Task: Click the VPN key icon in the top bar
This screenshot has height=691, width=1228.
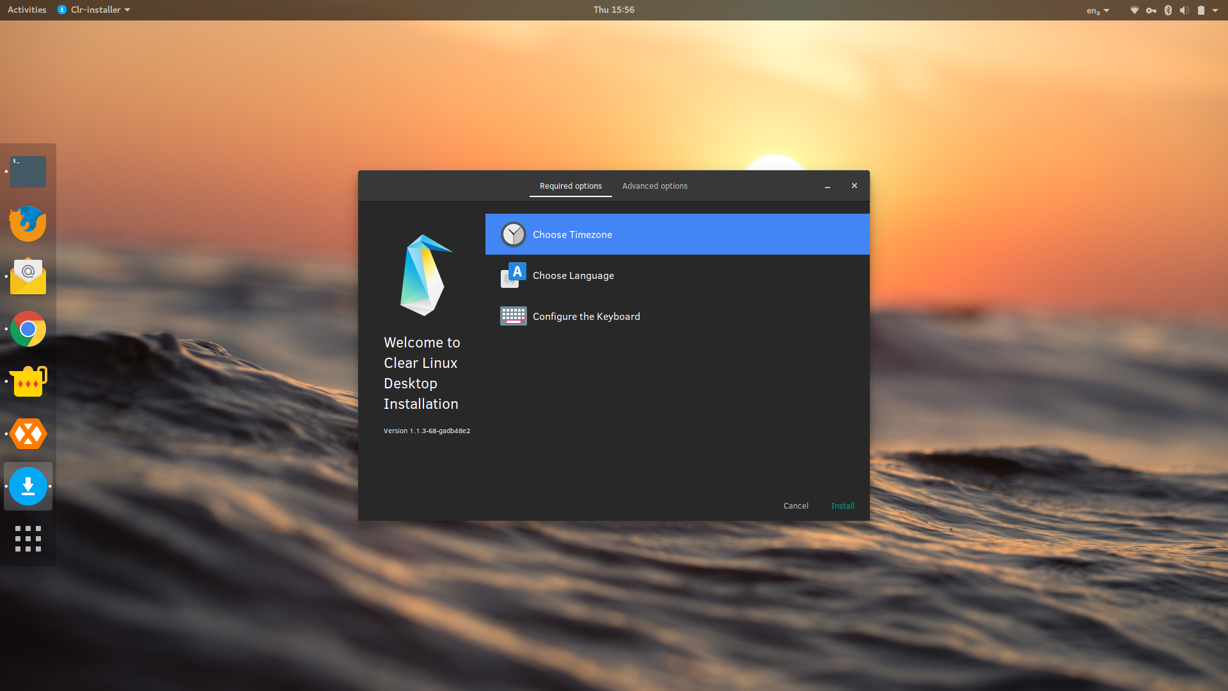Action: click(1151, 10)
